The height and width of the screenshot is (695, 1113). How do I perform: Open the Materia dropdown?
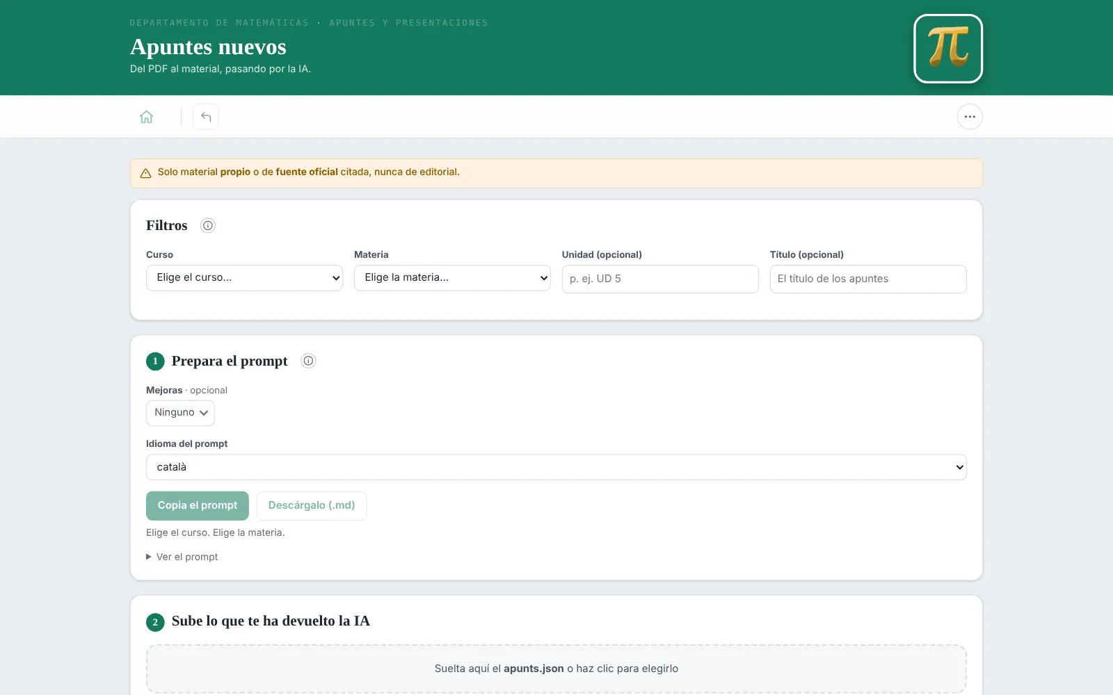(x=452, y=278)
